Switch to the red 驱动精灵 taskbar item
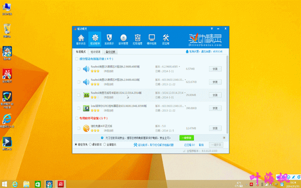Viewport: 301px width, 188px height. click(61, 184)
